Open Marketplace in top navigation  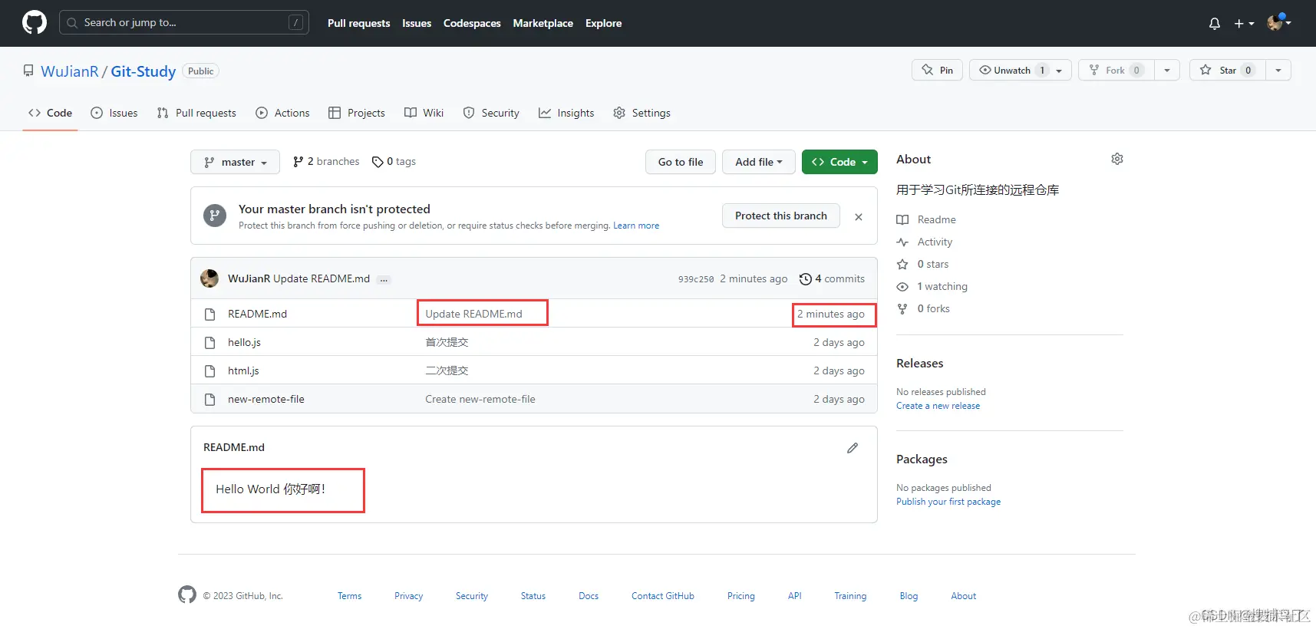pos(543,23)
